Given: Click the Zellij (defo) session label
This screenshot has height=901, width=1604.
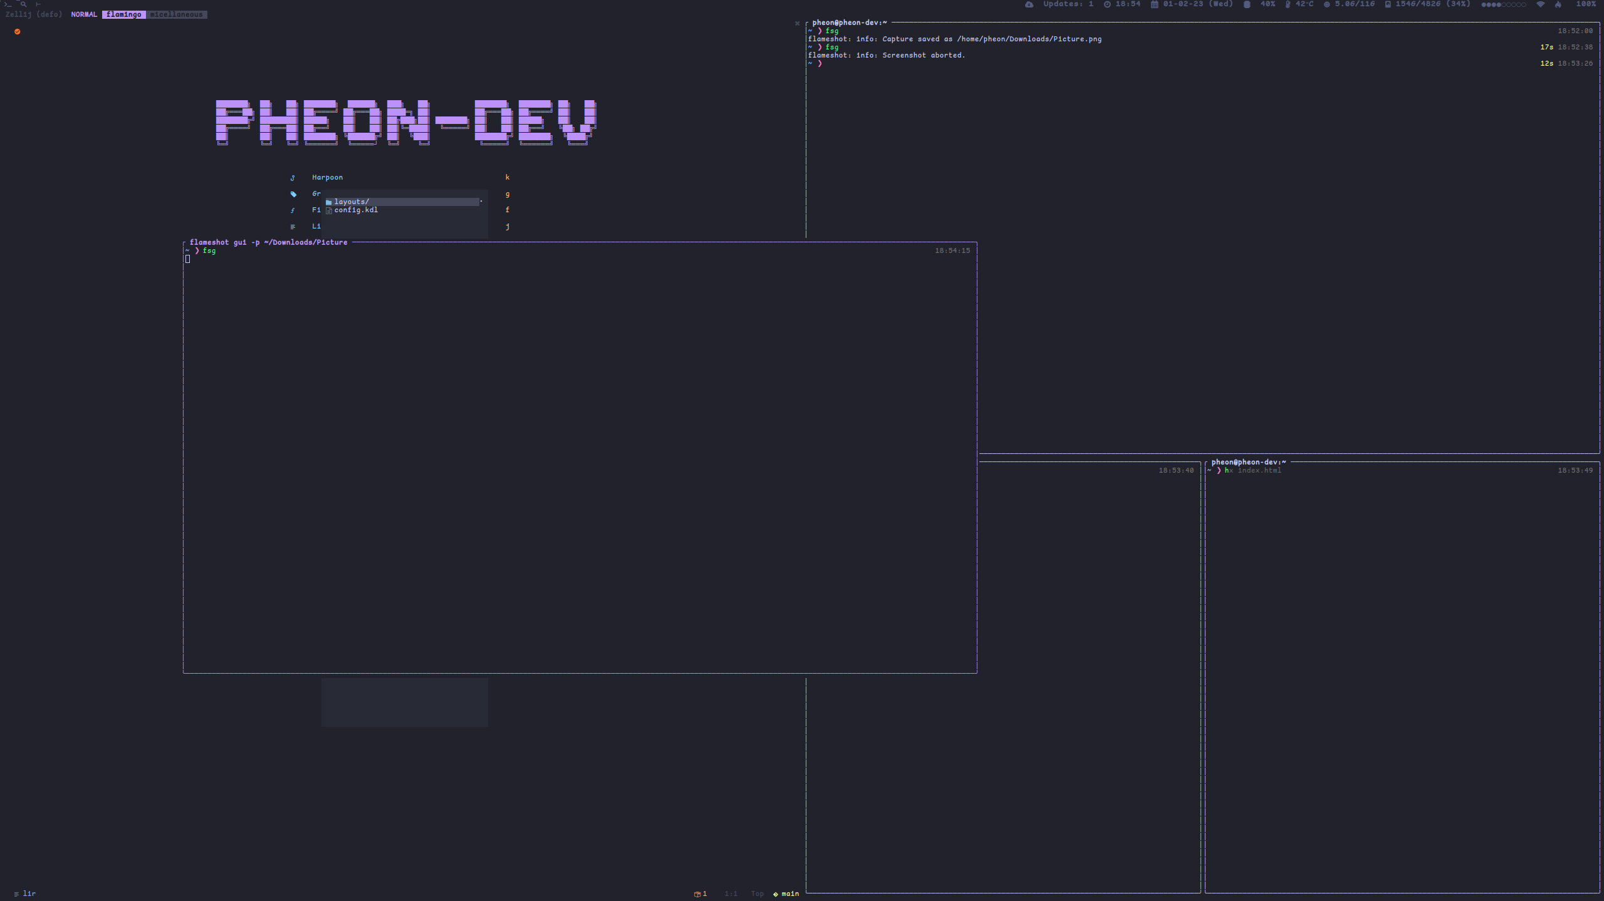Looking at the screenshot, I should [x=33, y=14].
